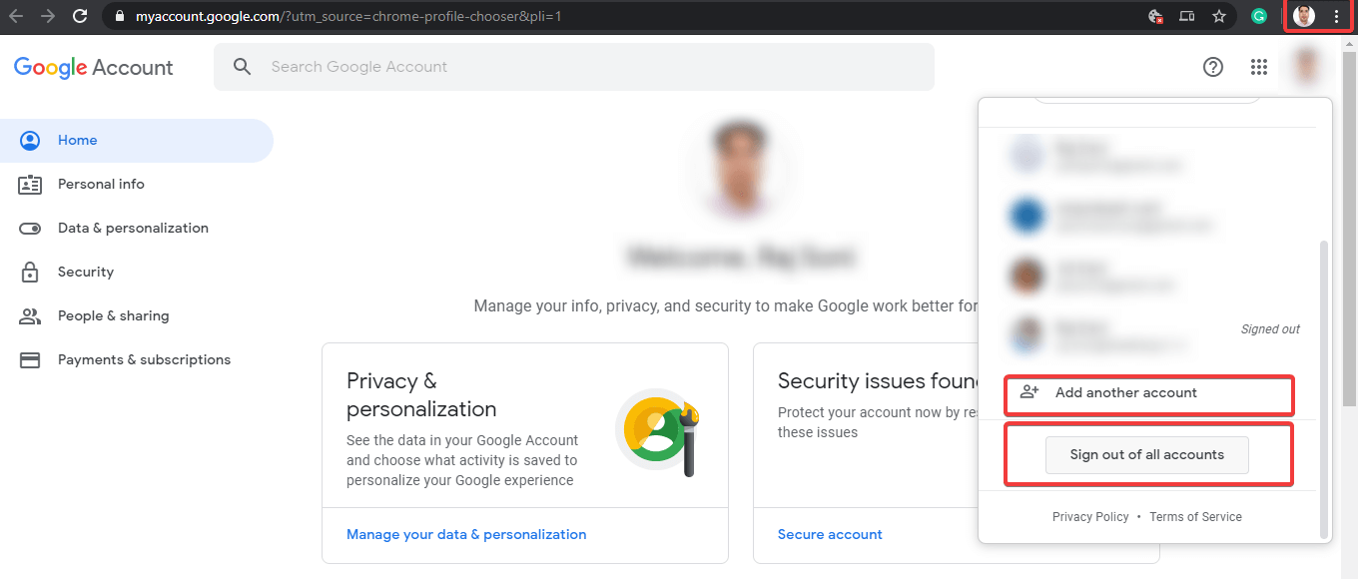This screenshot has width=1358, height=579.
Task: Open the Google apps grid launcher
Action: click(x=1258, y=67)
